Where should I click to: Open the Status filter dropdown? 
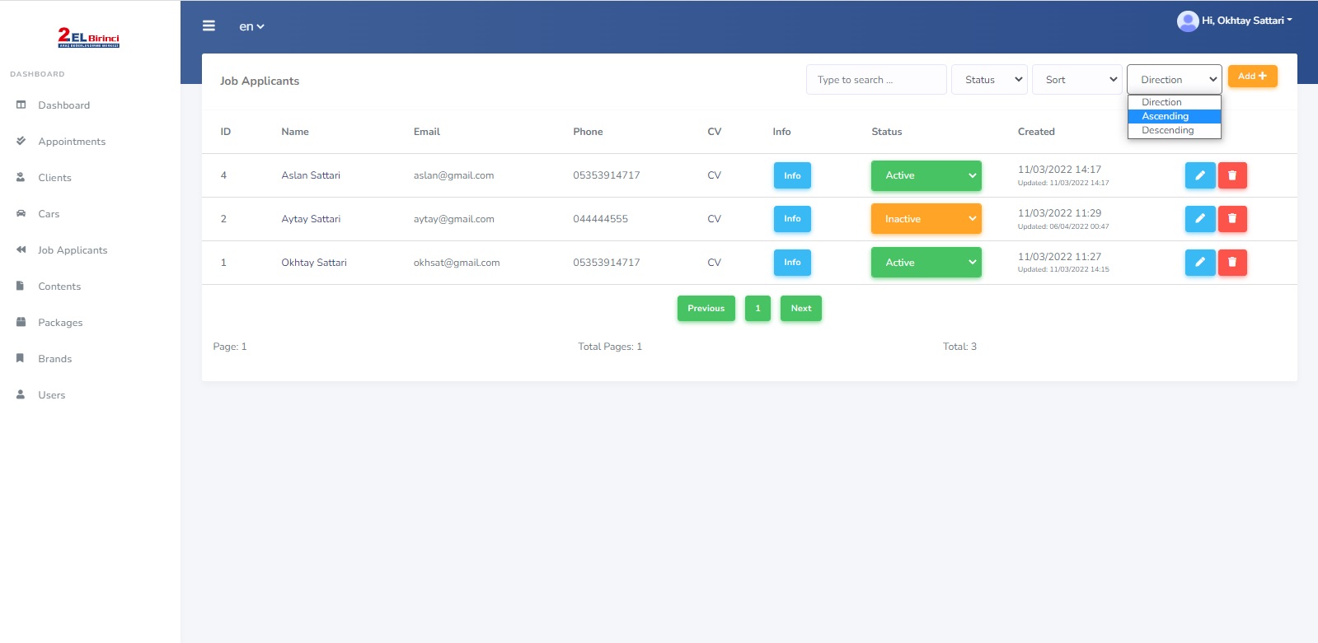coord(989,80)
